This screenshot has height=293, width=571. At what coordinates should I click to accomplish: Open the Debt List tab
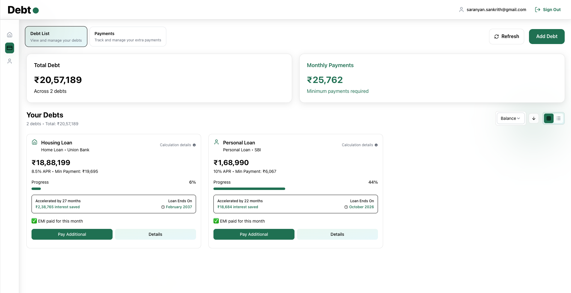click(x=56, y=37)
